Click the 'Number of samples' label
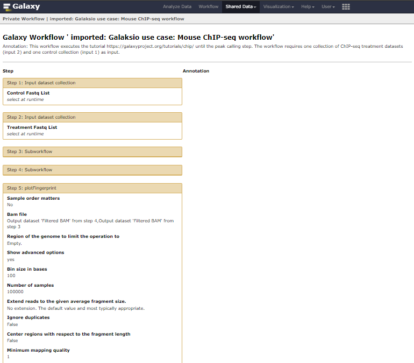Image resolution: width=414 pixels, height=363 pixels. pos(30,285)
